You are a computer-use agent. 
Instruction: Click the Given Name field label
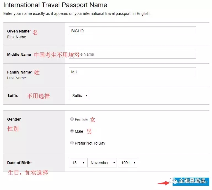coord(19,31)
